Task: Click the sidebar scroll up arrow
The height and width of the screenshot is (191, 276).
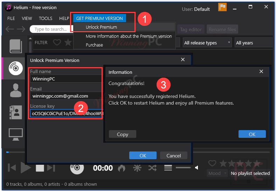Action: tap(30, 38)
